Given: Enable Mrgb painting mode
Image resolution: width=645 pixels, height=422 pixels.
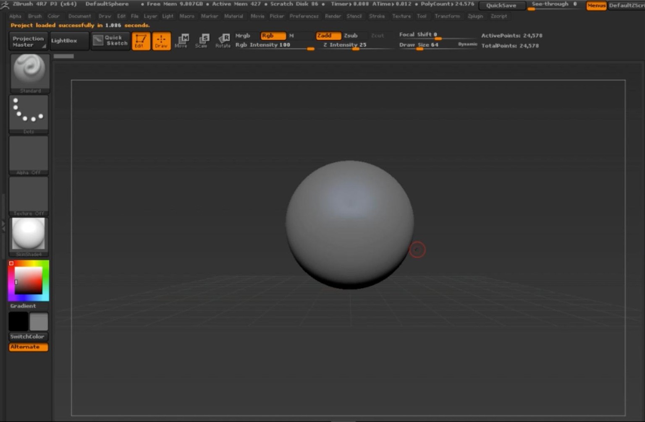Looking at the screenshot, I should [243, 36].
